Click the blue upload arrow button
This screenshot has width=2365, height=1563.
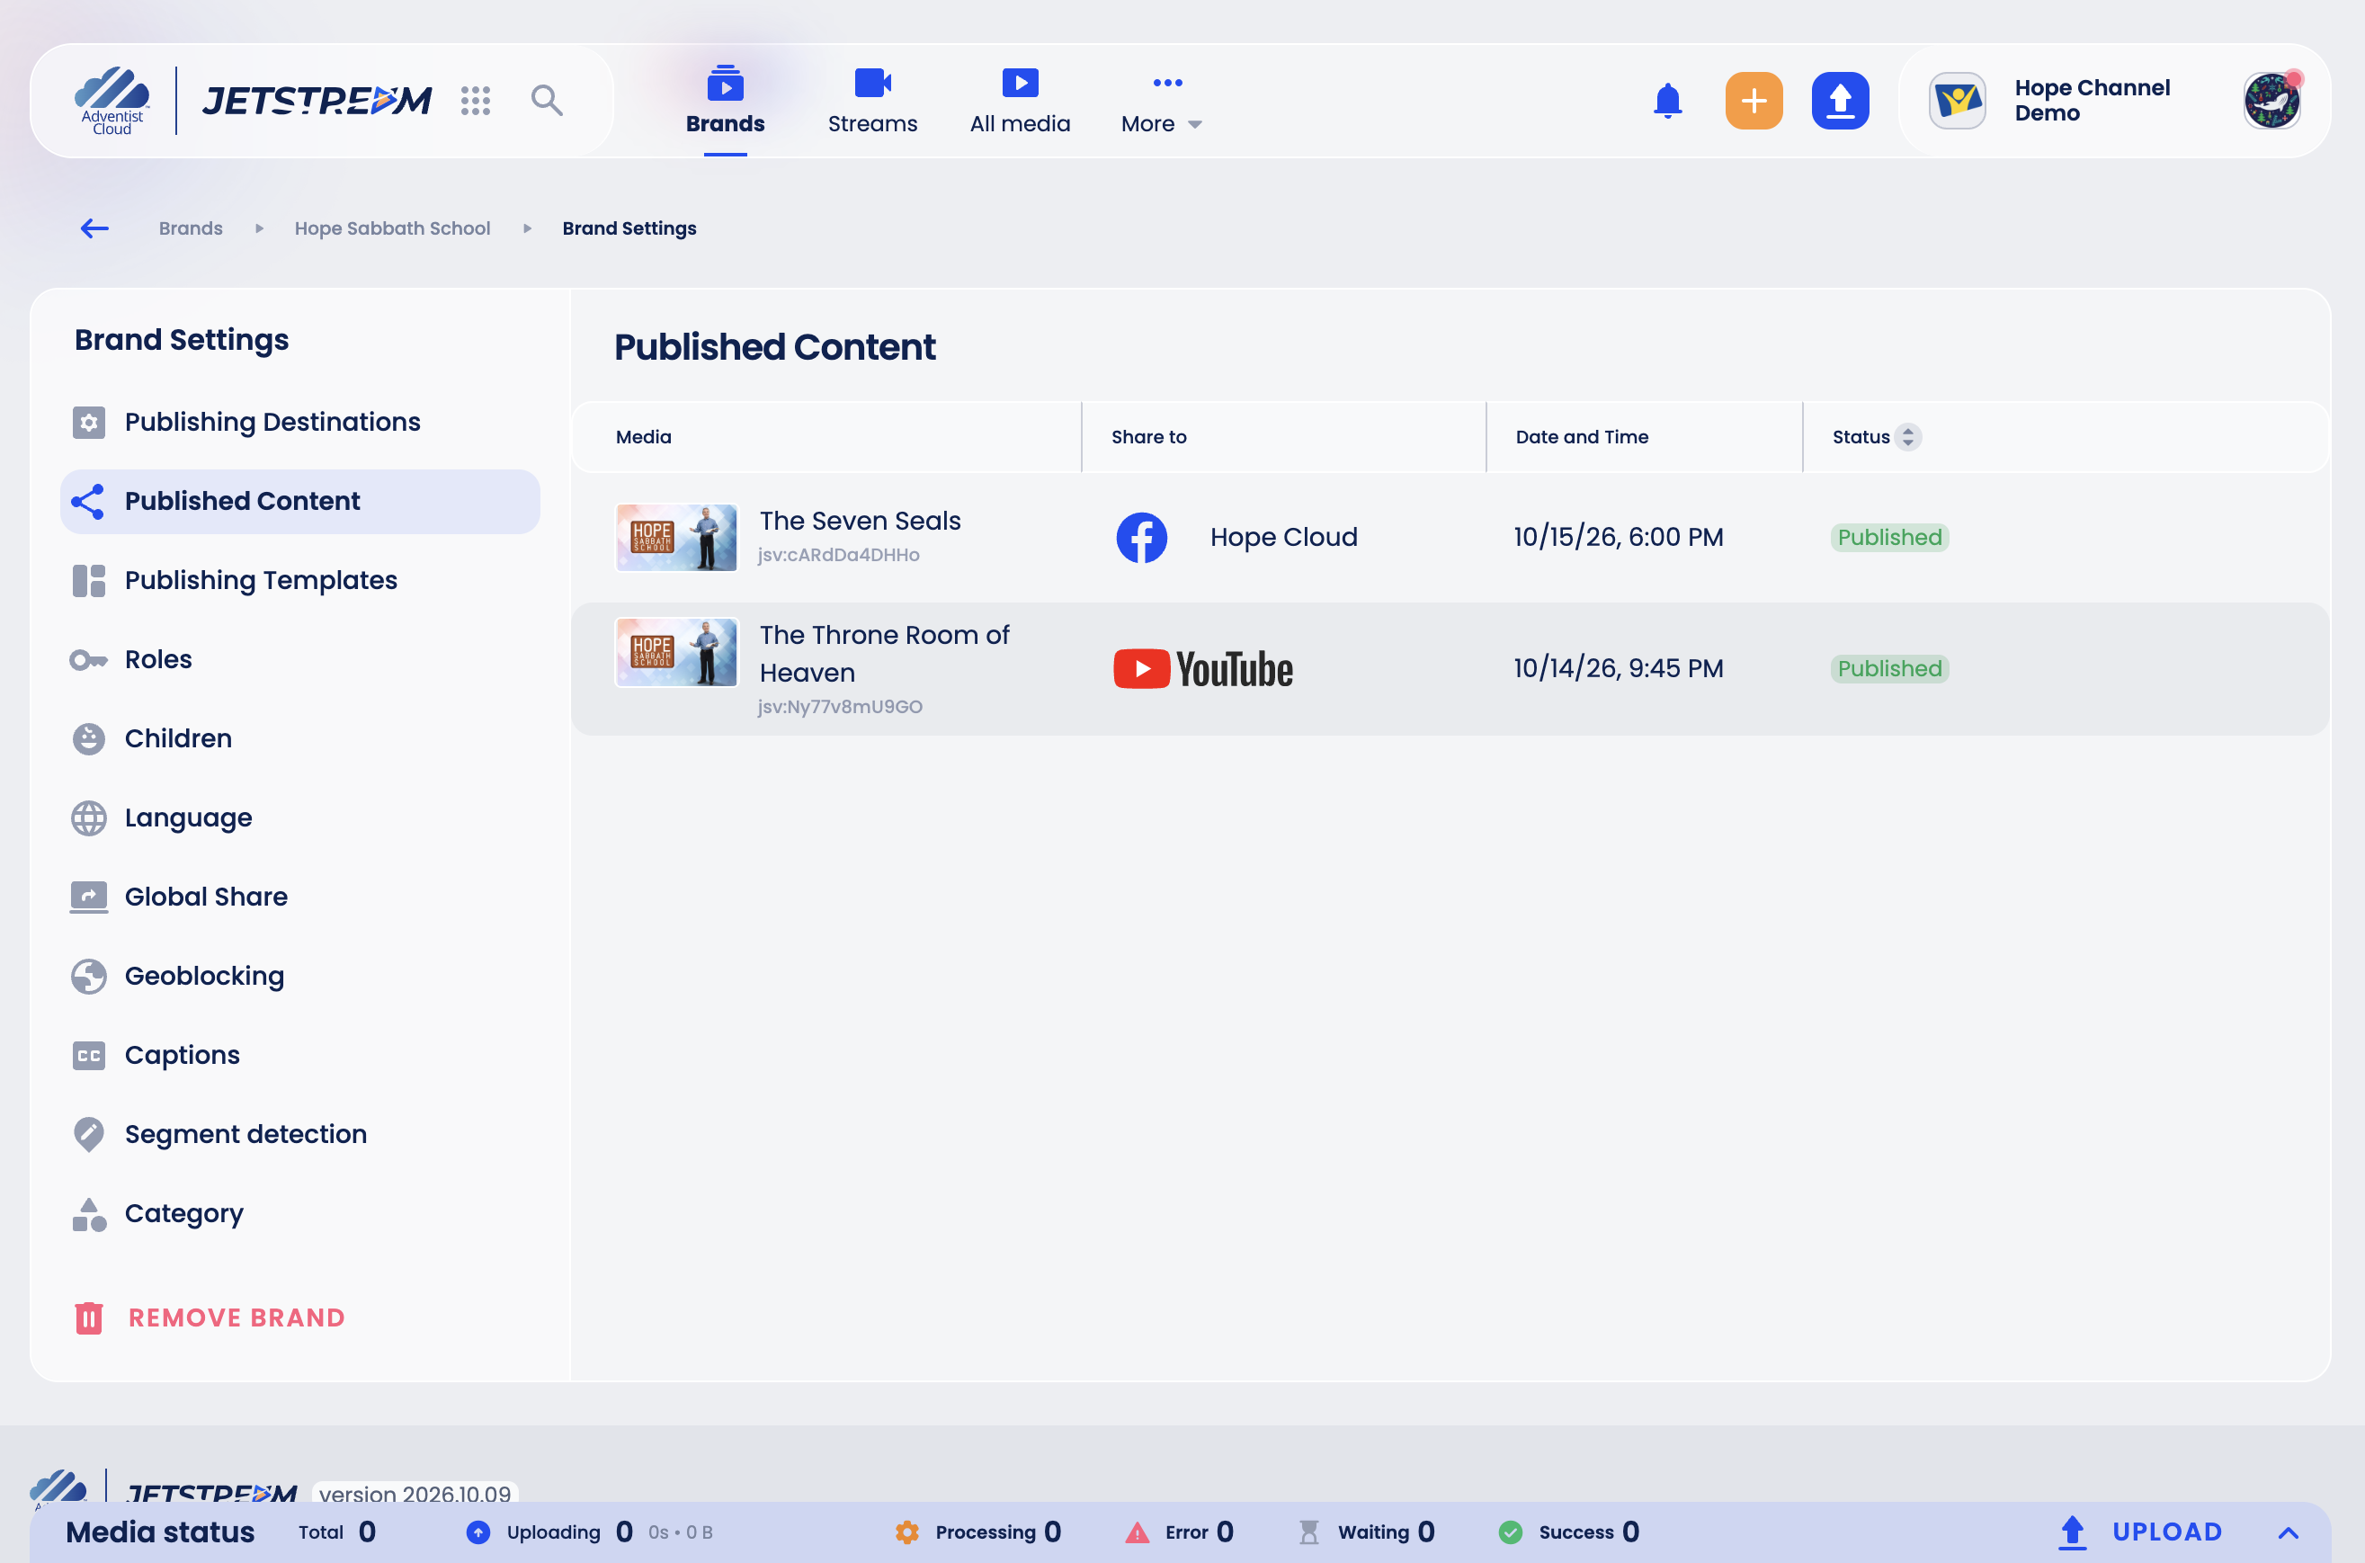point(1840,101)
